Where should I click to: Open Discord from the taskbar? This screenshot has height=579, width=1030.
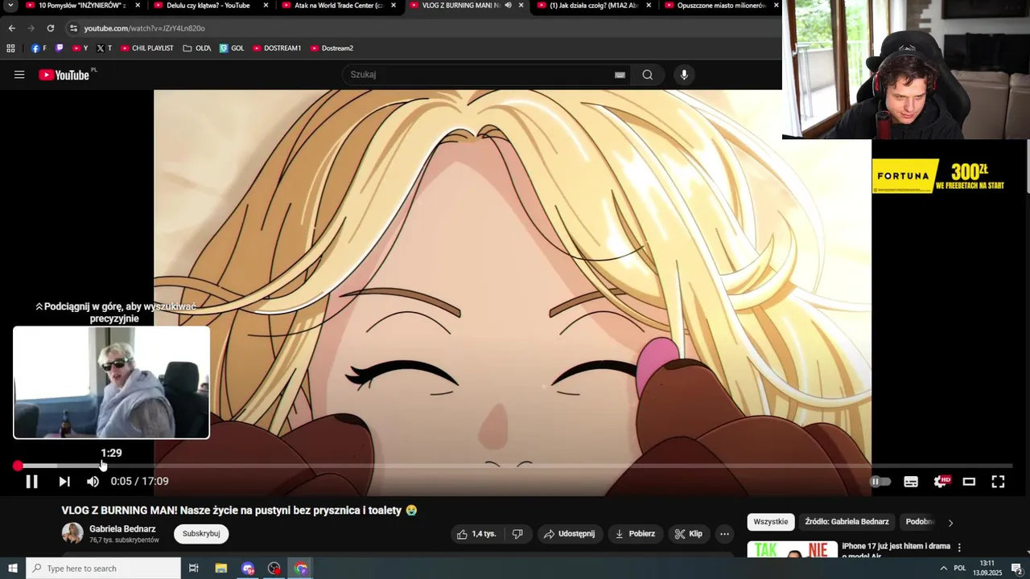click(248, 569)
